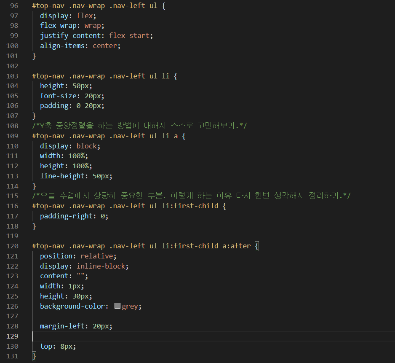The width and height of the screenshot is (395, 363).
Task: Click the 'content: "";' declaration
Action: pos(64,276)
